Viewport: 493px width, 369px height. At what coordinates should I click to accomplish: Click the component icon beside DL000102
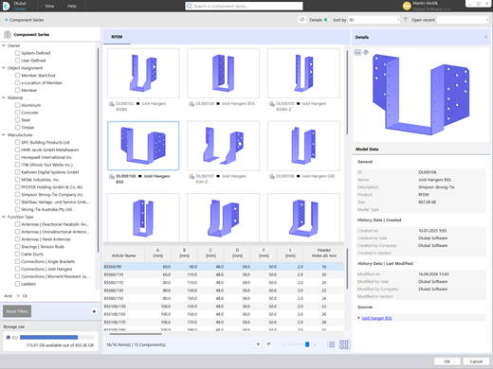tap(112, 104)
